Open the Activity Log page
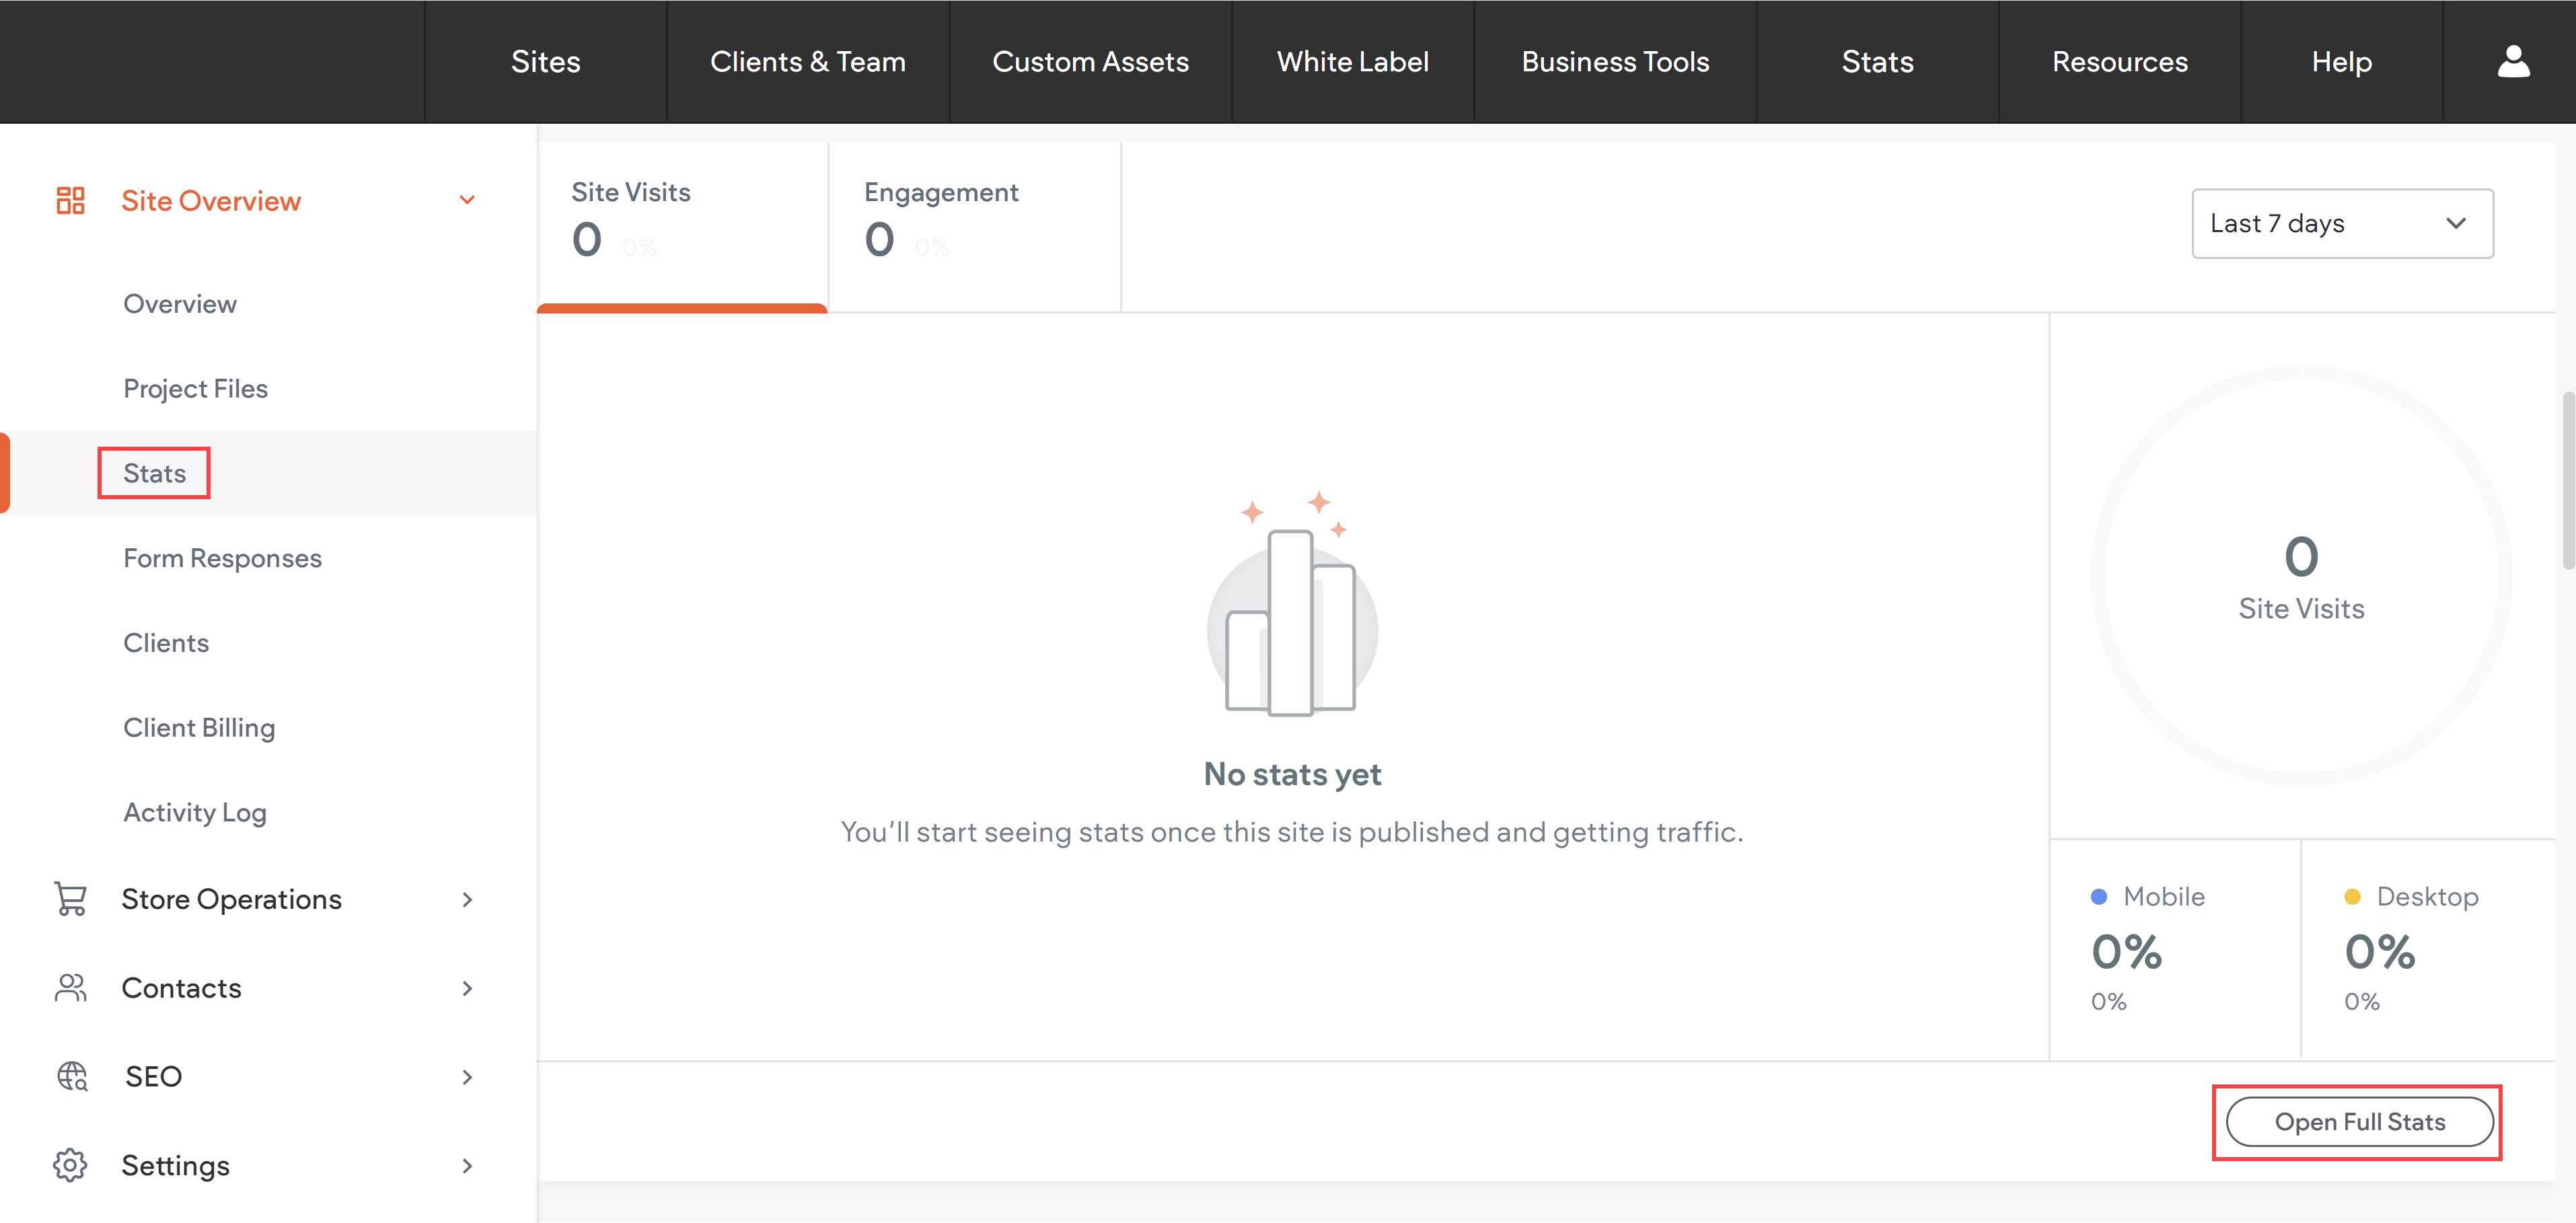Image resolution: width=2576 pixels, height=1223 pixels. point(194,812)
